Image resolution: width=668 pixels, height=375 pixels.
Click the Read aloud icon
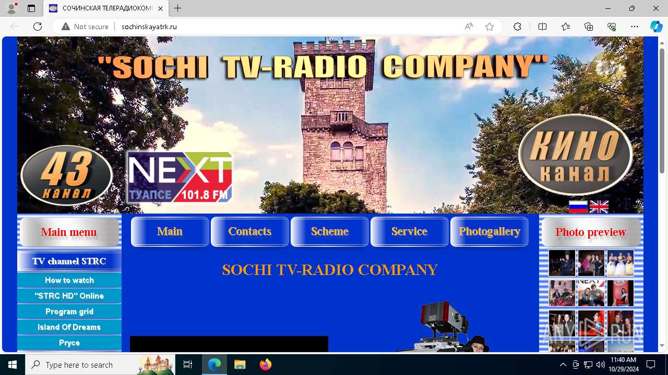[469, 27]
